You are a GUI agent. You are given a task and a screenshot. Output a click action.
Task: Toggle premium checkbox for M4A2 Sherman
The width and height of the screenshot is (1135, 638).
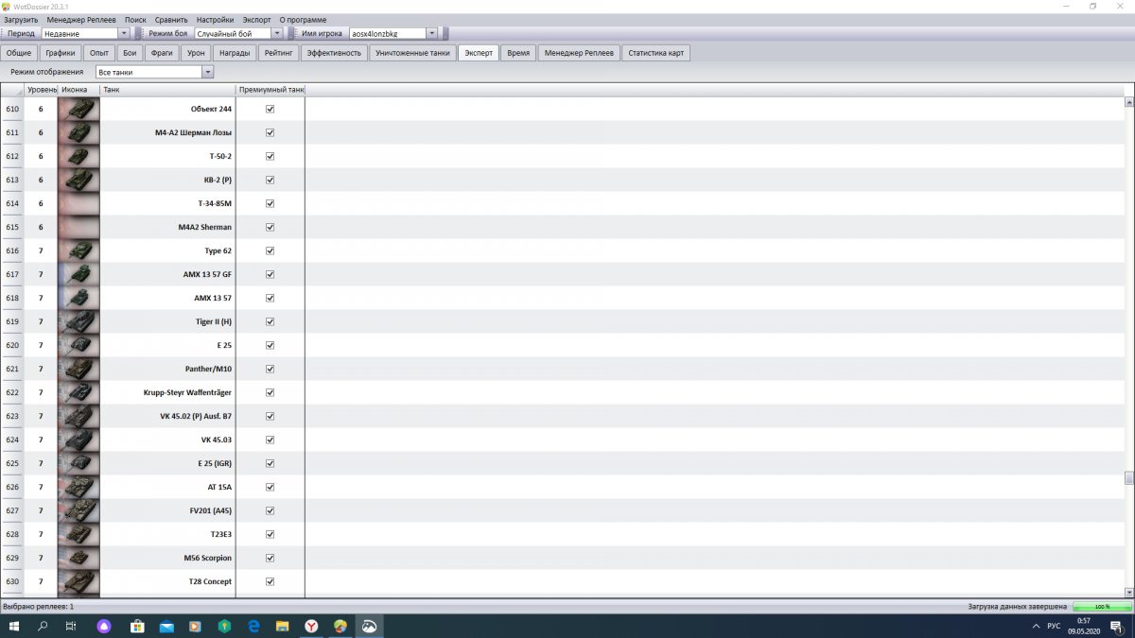tap(270, 227)
